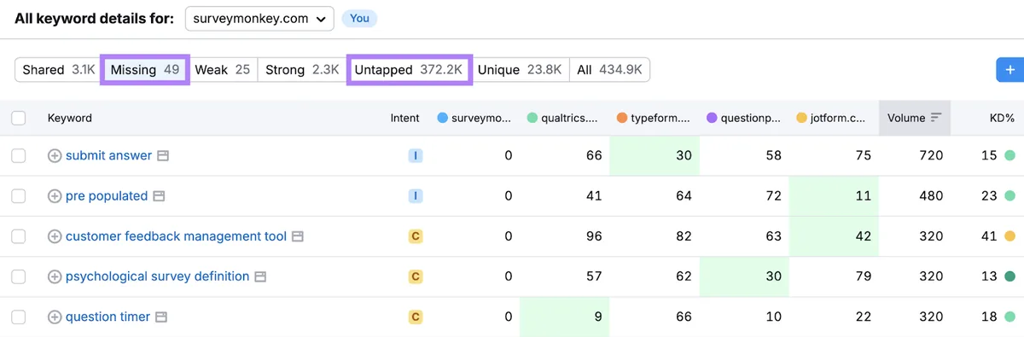Click KD value 41 with yellow dot
This screenshot has height=337, width=1024.
[x=989, y=236]
